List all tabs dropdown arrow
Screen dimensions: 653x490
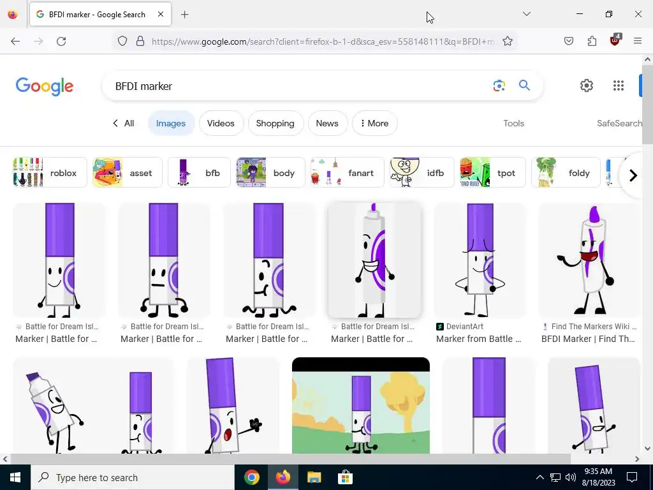coord(527,14)
